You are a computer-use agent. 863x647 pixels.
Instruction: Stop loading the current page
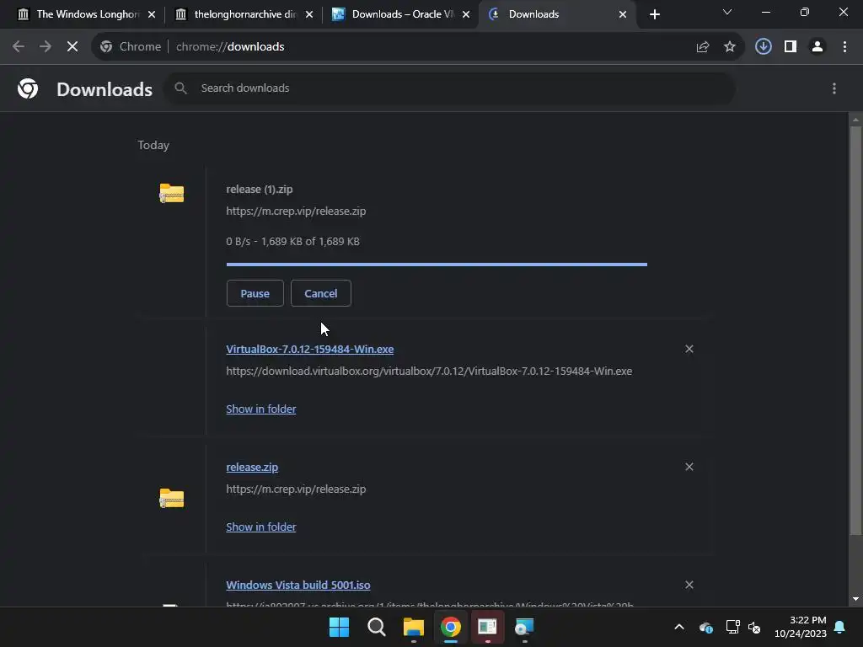coord(72,47)
